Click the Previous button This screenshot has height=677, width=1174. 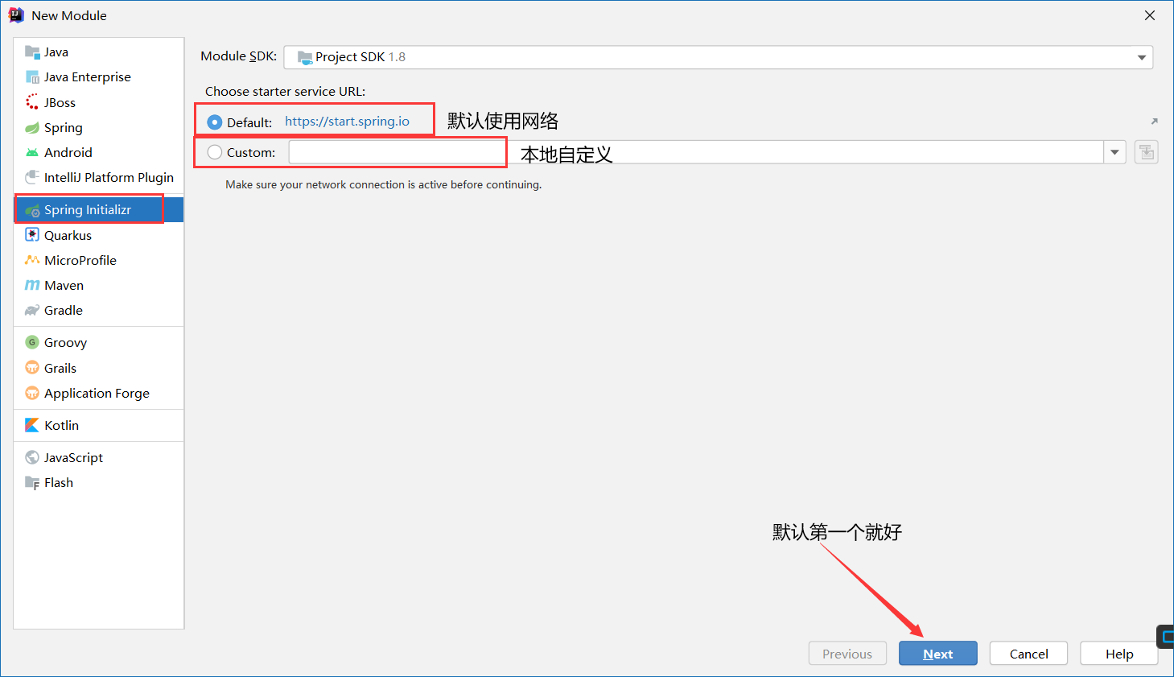point(847,654)
